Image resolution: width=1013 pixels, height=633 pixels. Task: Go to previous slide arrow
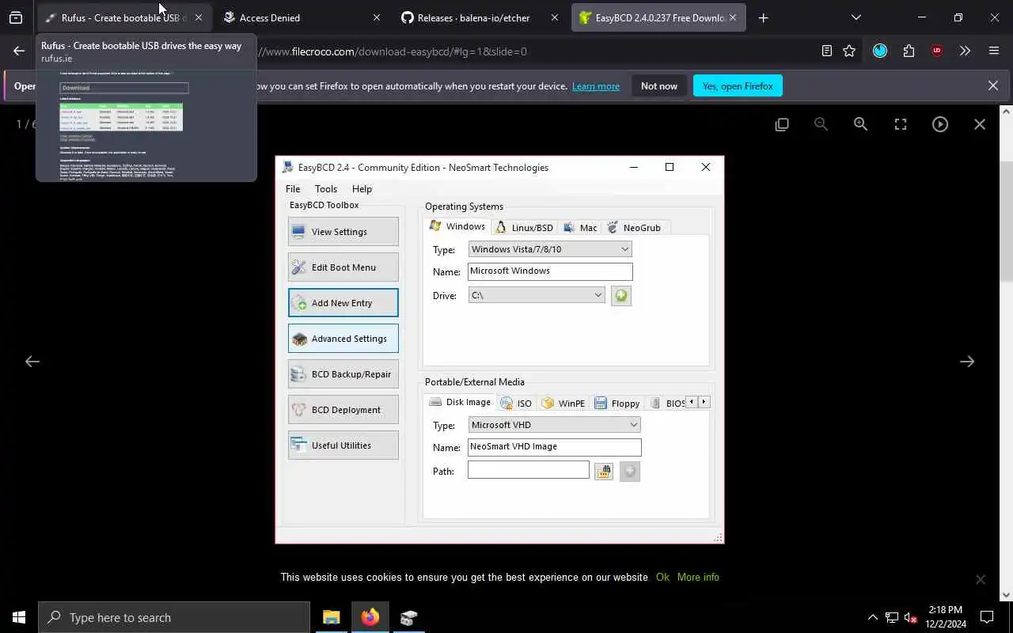click(32, 361)
